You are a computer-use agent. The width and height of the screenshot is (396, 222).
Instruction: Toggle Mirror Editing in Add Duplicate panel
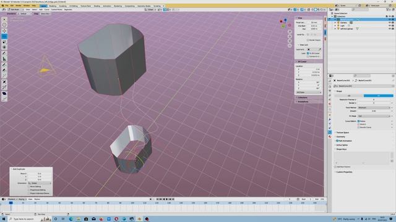pyautogui.click(x=29, y=186)
